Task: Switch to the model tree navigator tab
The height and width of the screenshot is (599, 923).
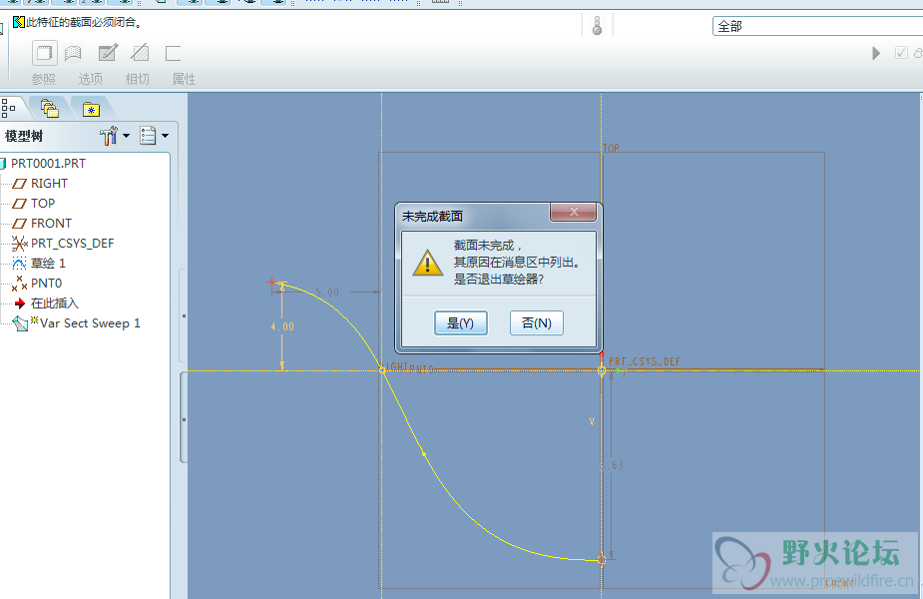Action: [x=9, y=109]
